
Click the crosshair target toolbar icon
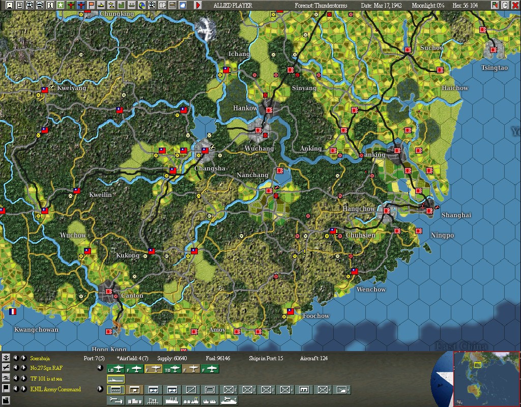tap(152, 5)
